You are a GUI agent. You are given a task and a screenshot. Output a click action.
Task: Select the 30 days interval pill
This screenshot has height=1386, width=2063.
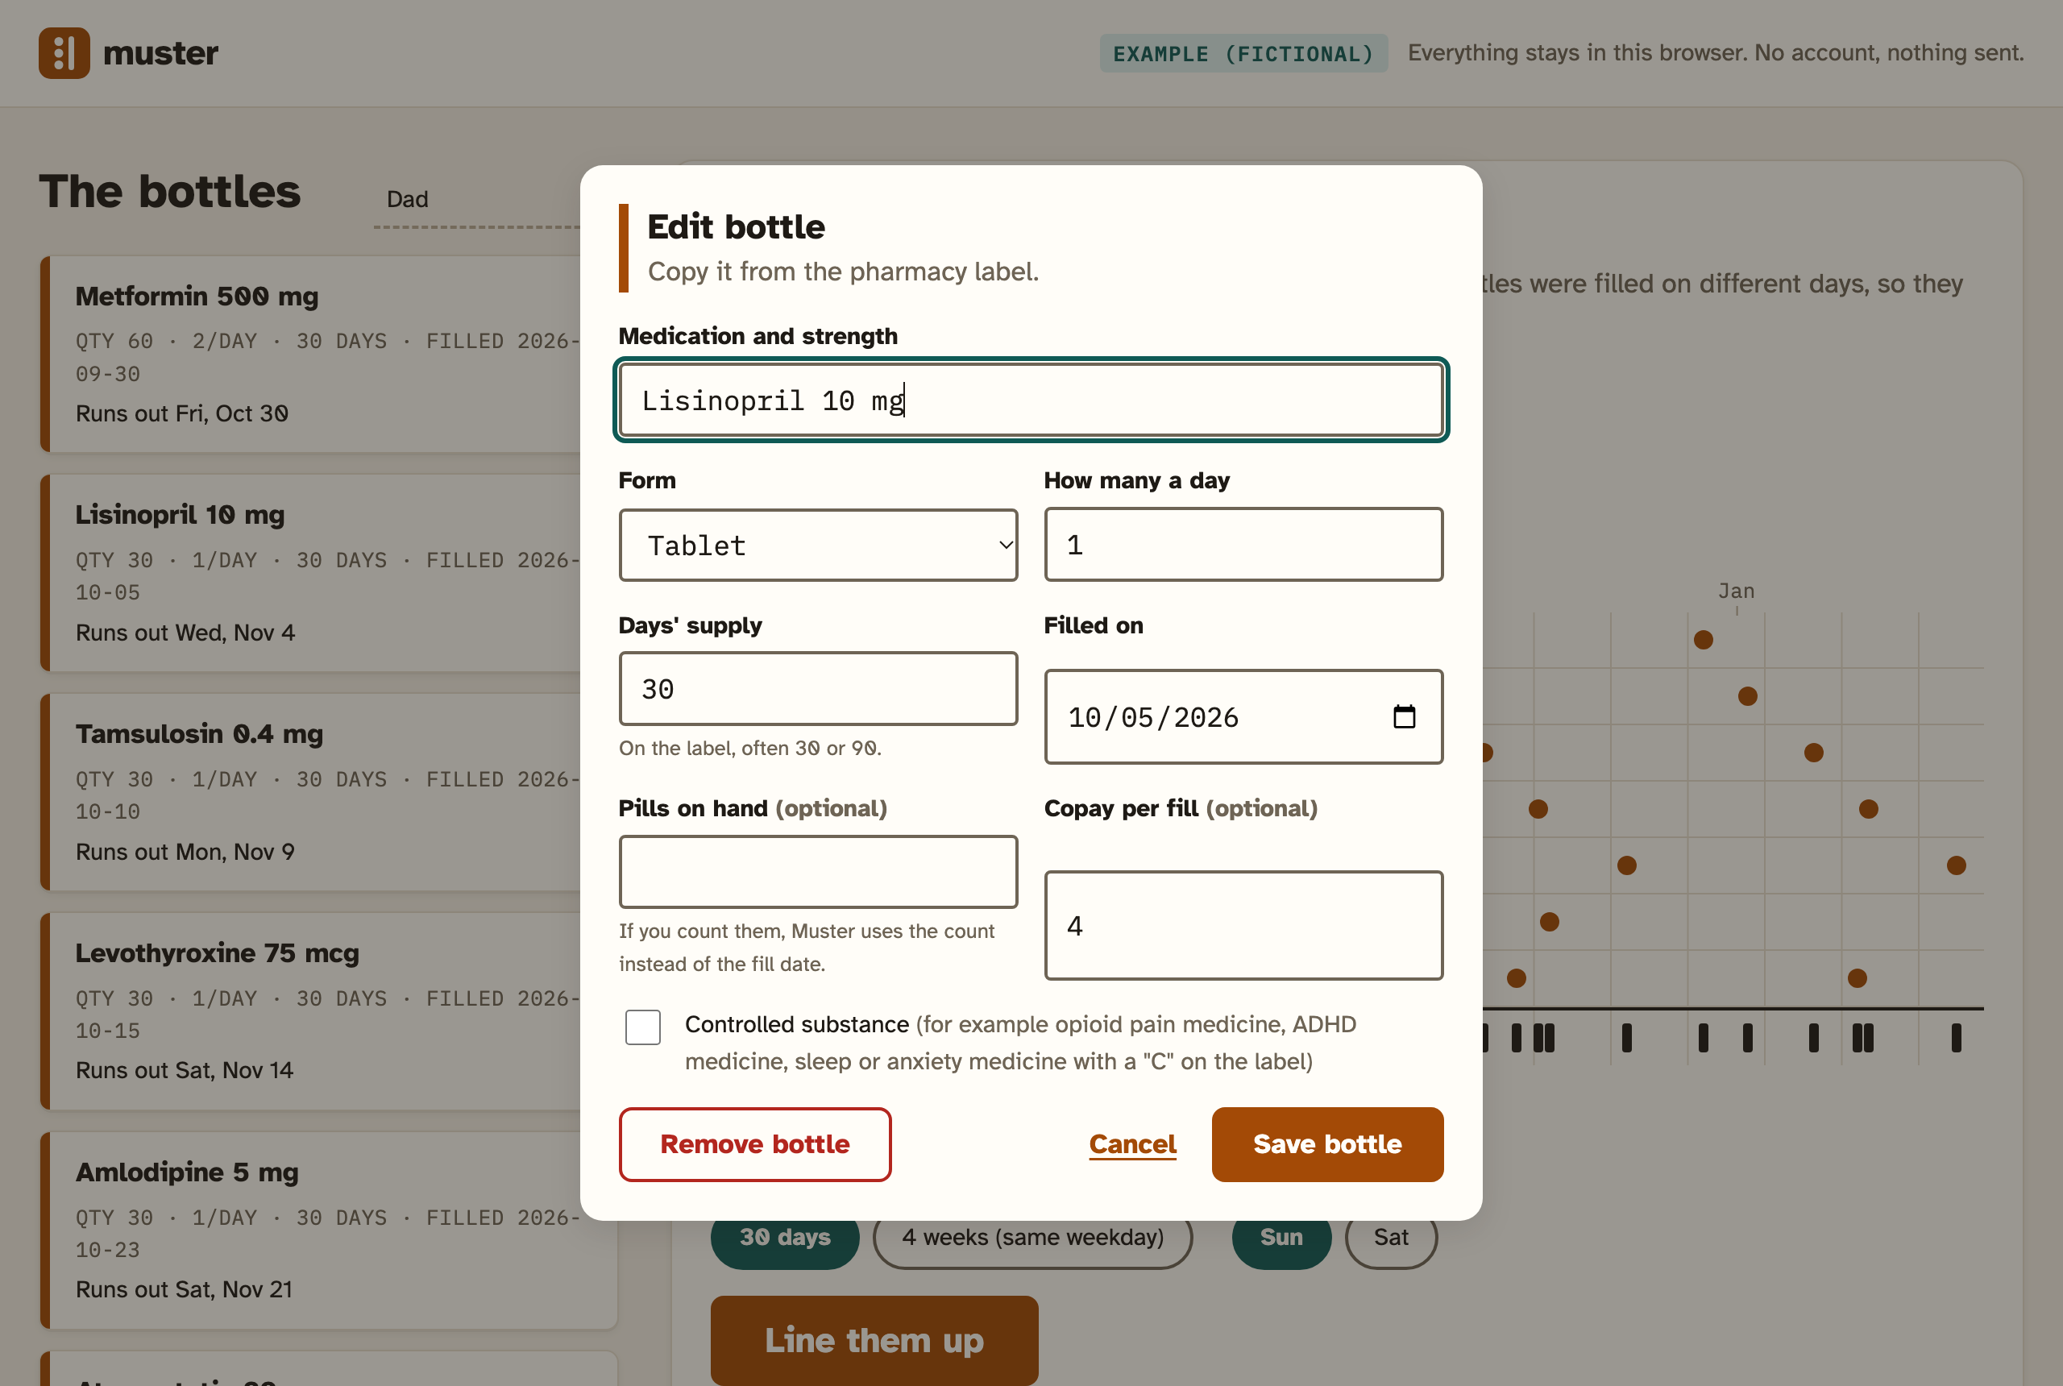coord(785,1238)
